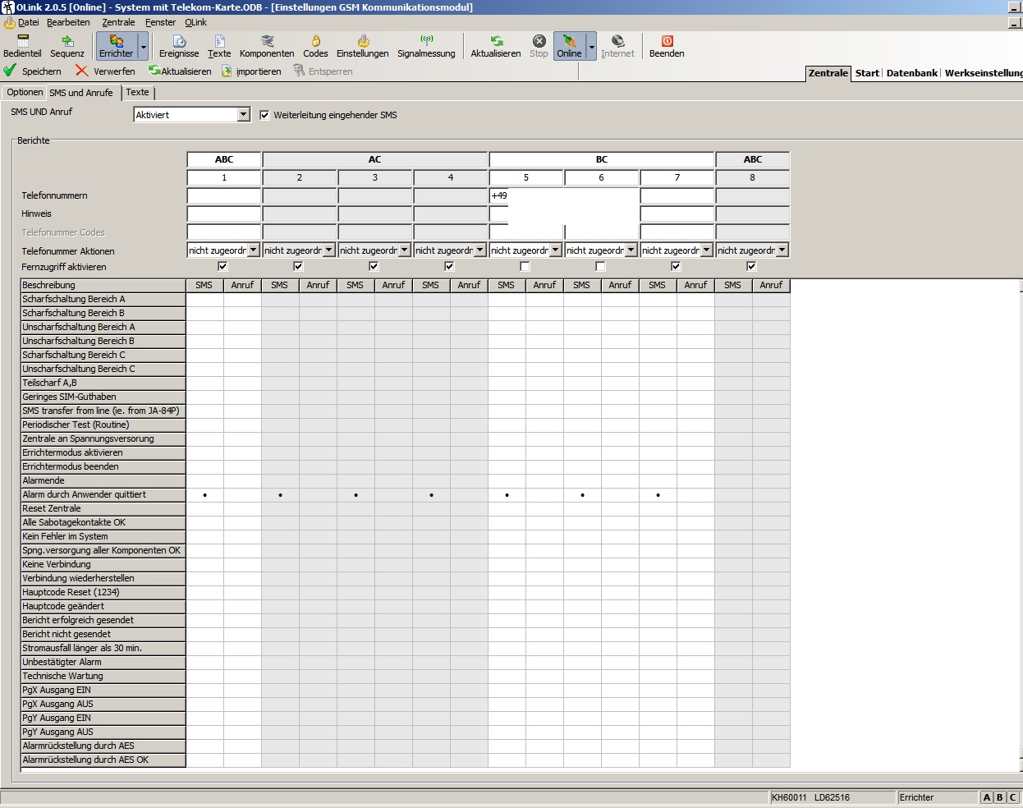Open the SMS UND Anruf dropdown
1023x808 pixels.
pos(243,115)
